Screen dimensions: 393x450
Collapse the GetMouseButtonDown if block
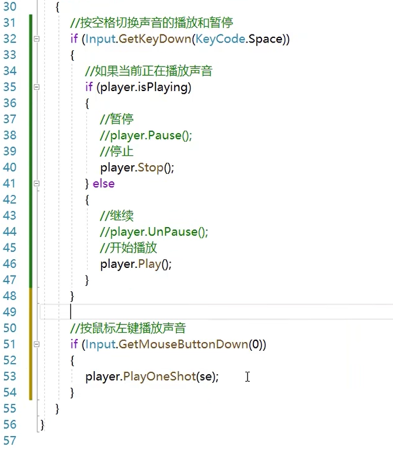(36, 344)
